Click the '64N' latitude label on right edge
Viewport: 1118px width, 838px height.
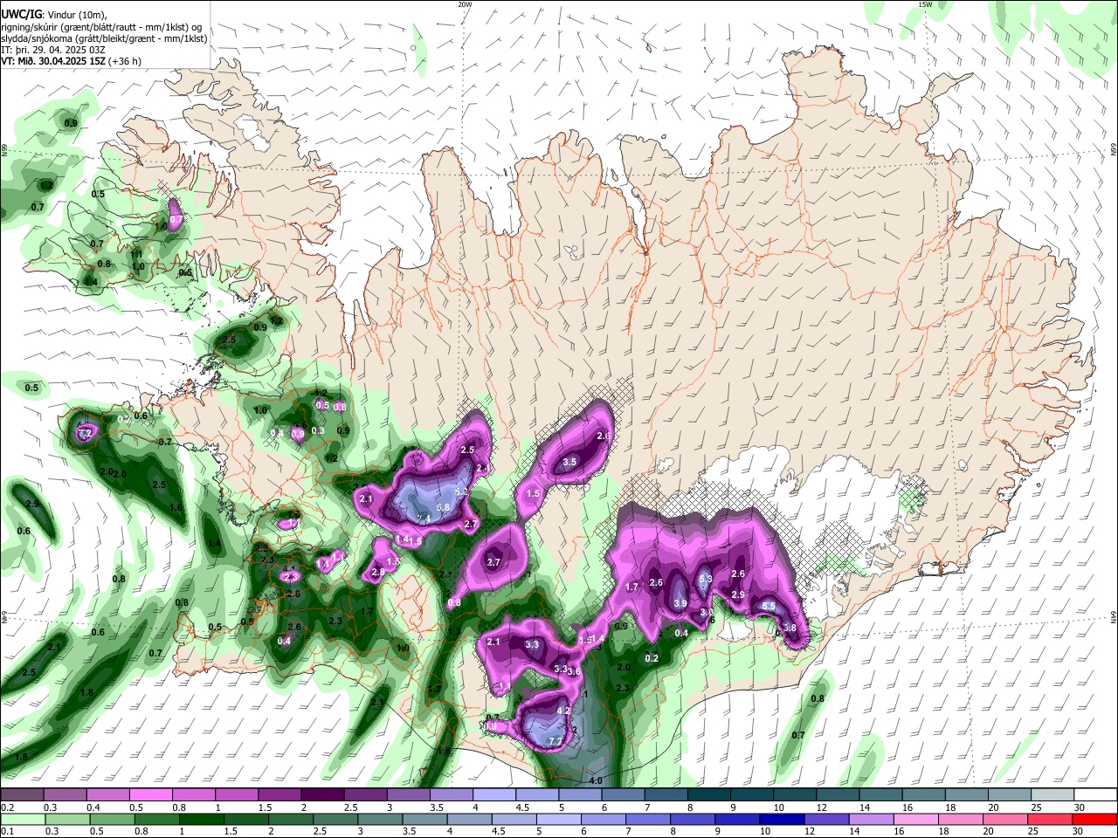[x=1114, y=617]
